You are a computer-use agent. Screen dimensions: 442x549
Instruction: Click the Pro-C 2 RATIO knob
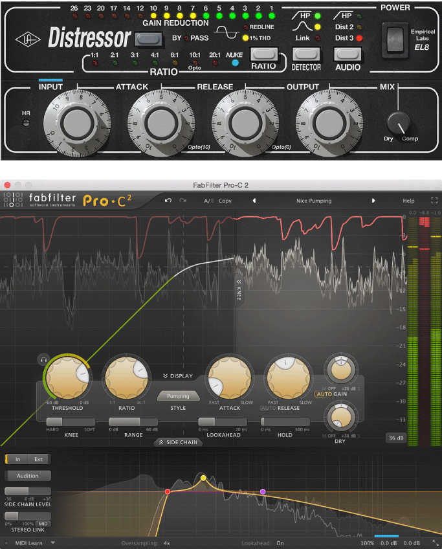pos(126,378)
